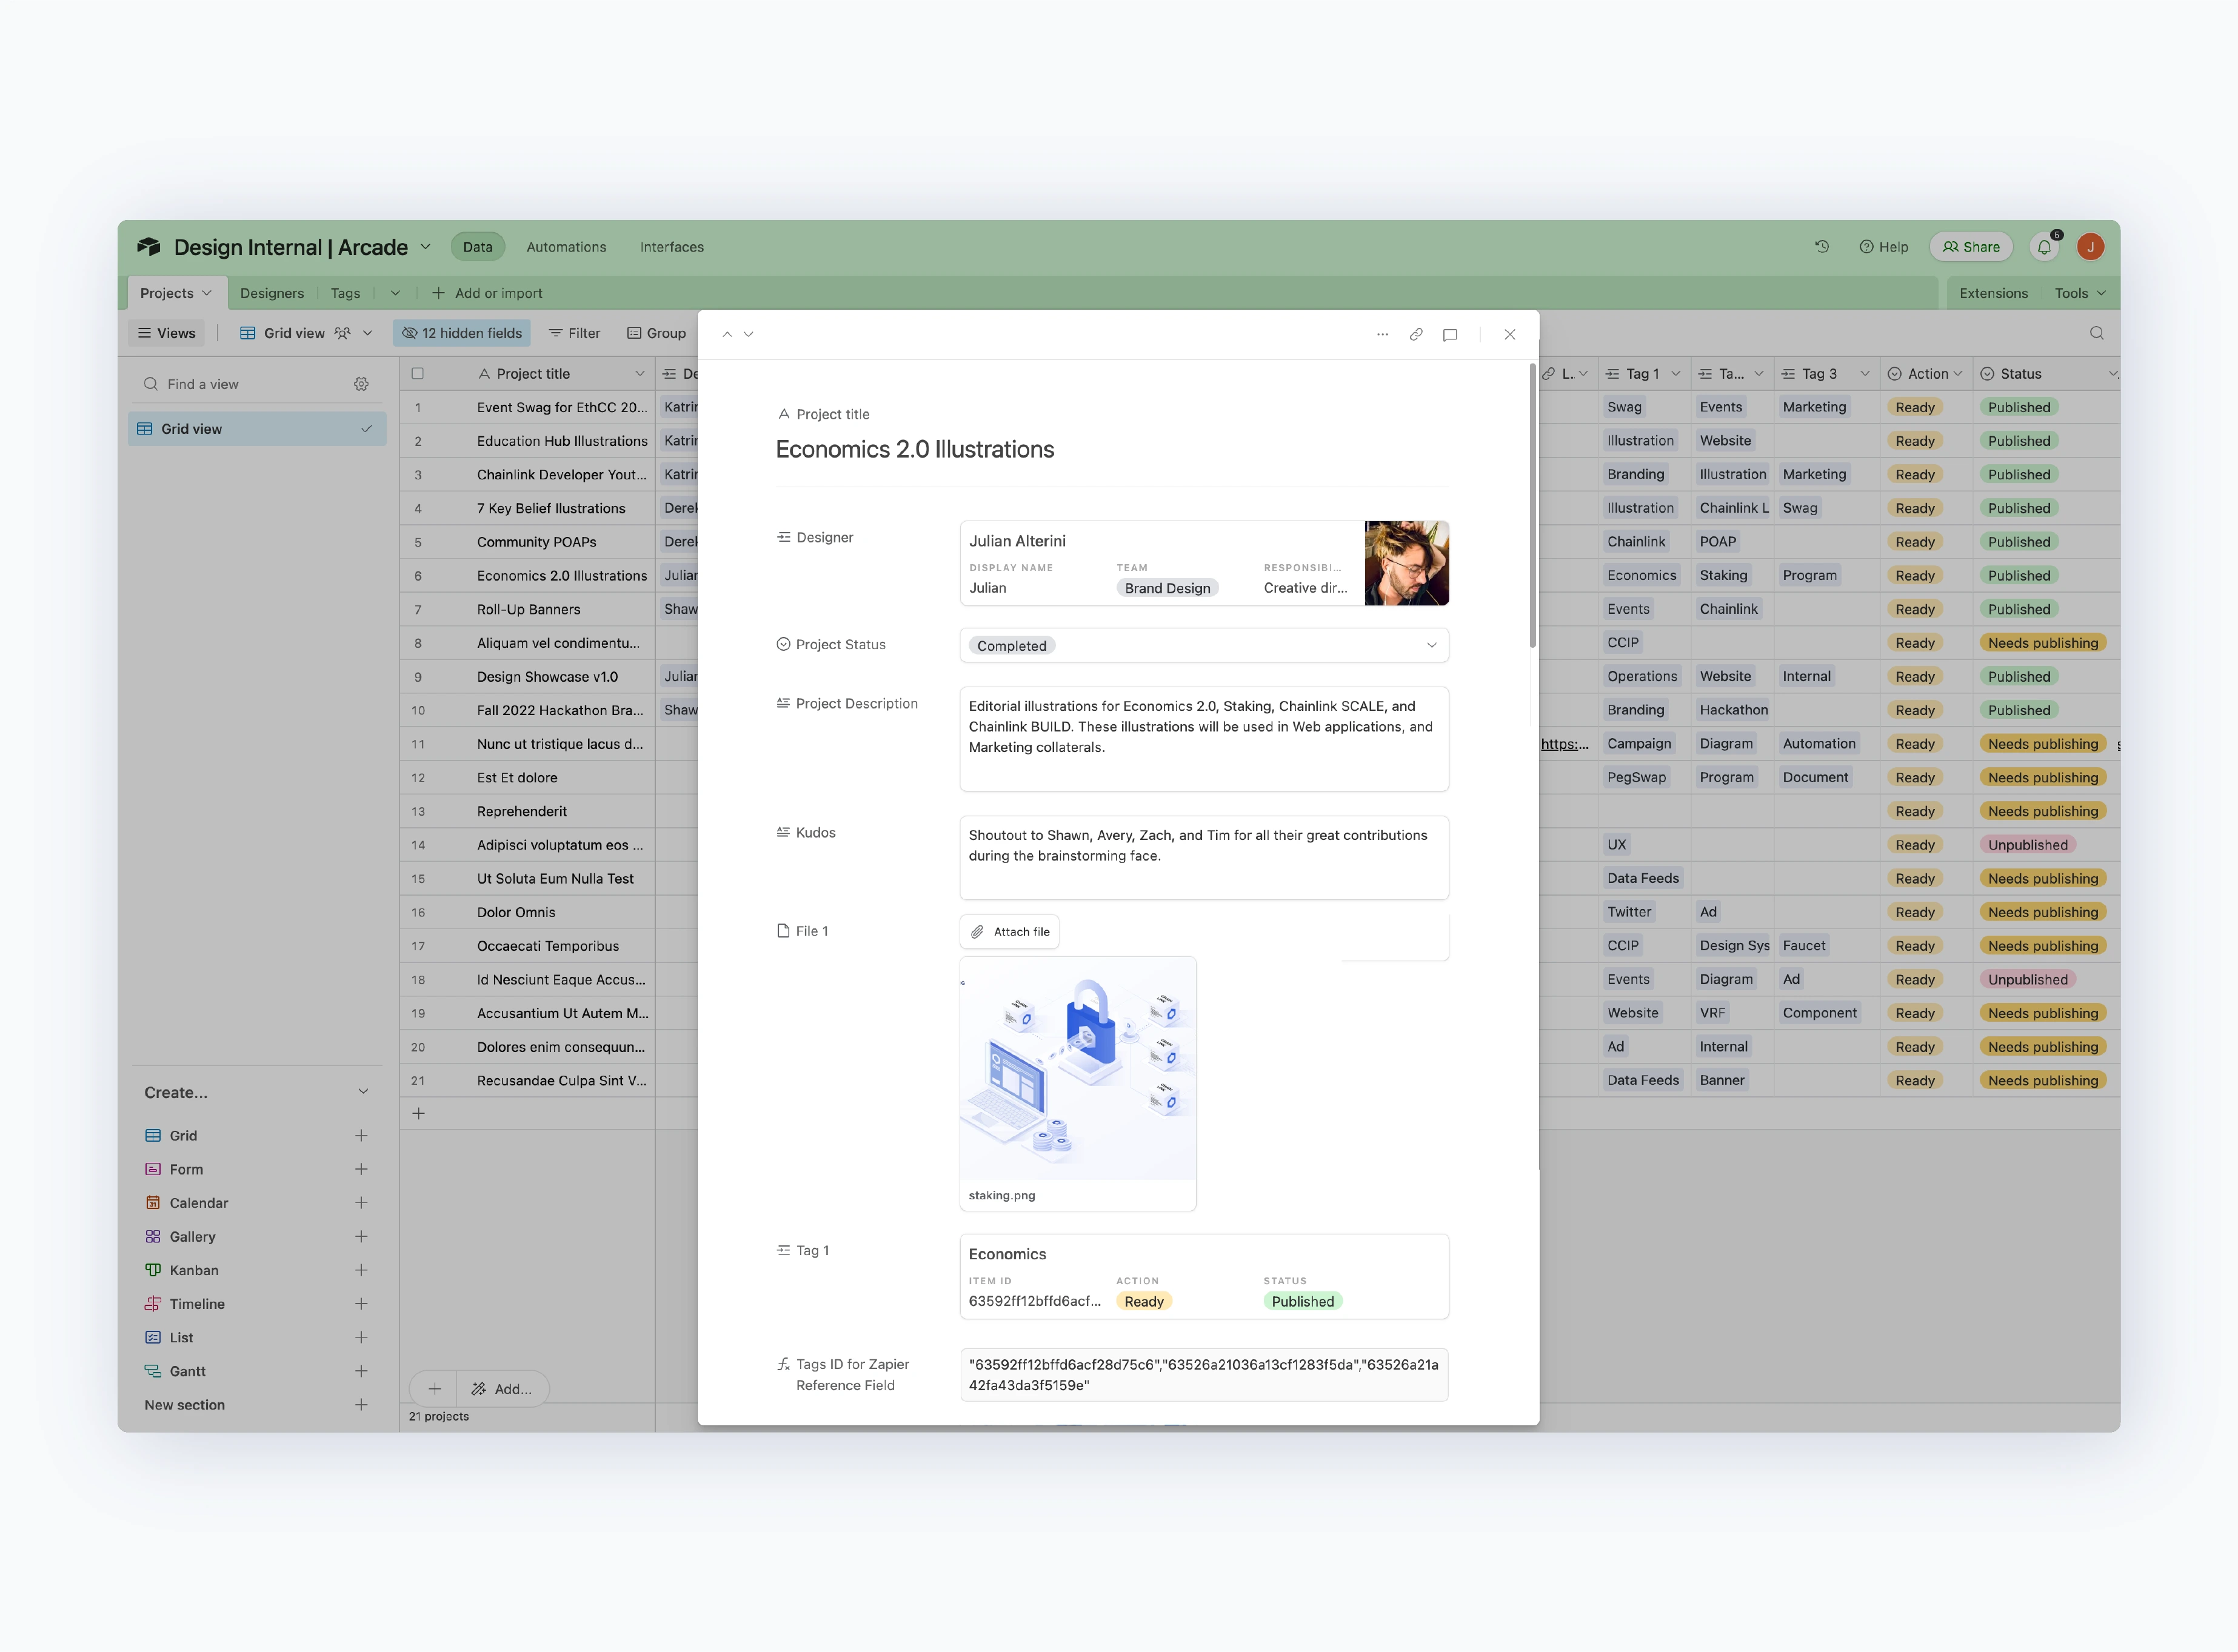Click the Filter icon
The height and width of the screenshot is (1652, 2238).
pos(556,332)
